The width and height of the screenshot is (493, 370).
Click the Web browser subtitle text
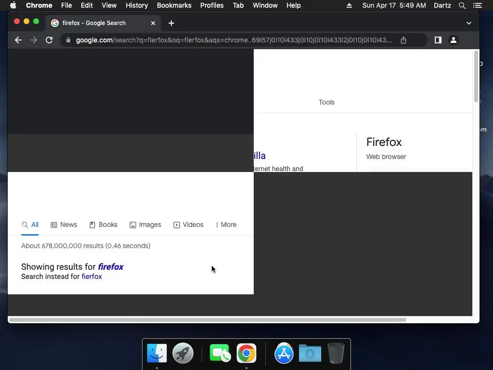[386, 157]
